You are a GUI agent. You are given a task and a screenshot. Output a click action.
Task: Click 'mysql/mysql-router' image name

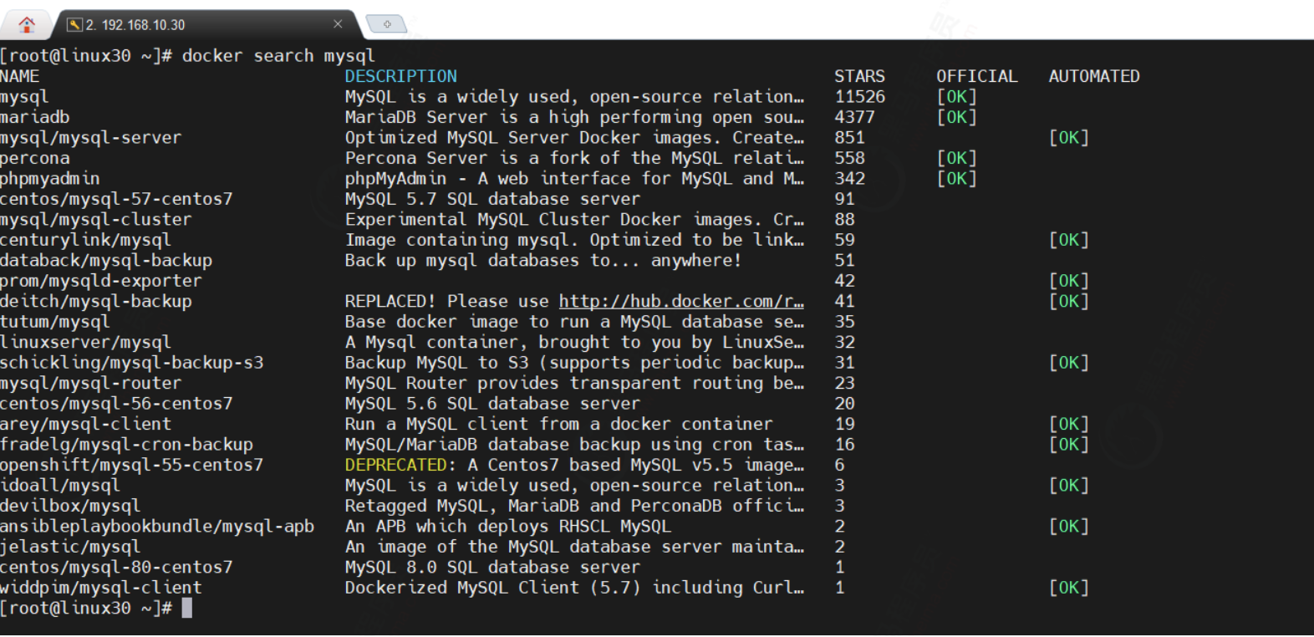click(x=90, y=383)
